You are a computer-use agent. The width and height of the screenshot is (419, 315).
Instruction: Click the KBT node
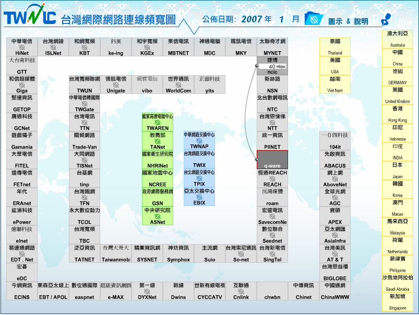pyautogui.click(x=85, y=47)
